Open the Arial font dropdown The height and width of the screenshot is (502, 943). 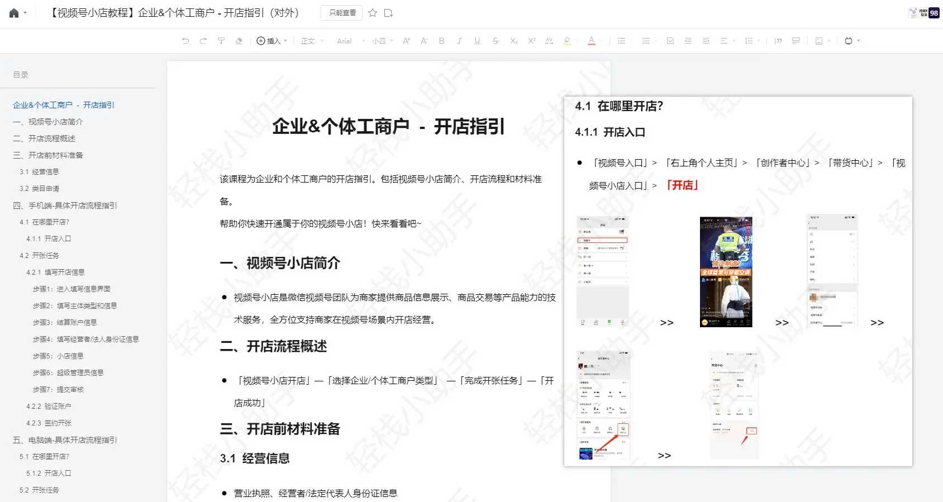(x=350, y=41)
